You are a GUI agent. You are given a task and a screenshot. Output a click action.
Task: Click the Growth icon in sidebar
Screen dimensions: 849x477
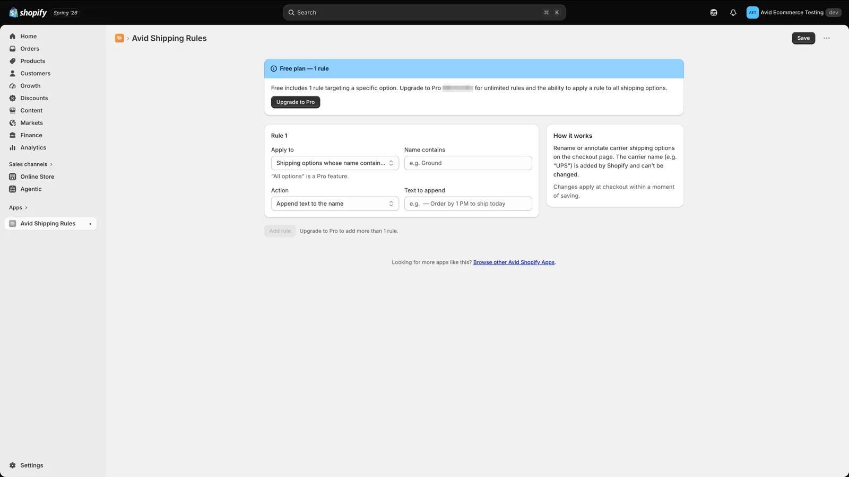coord(13,86)
